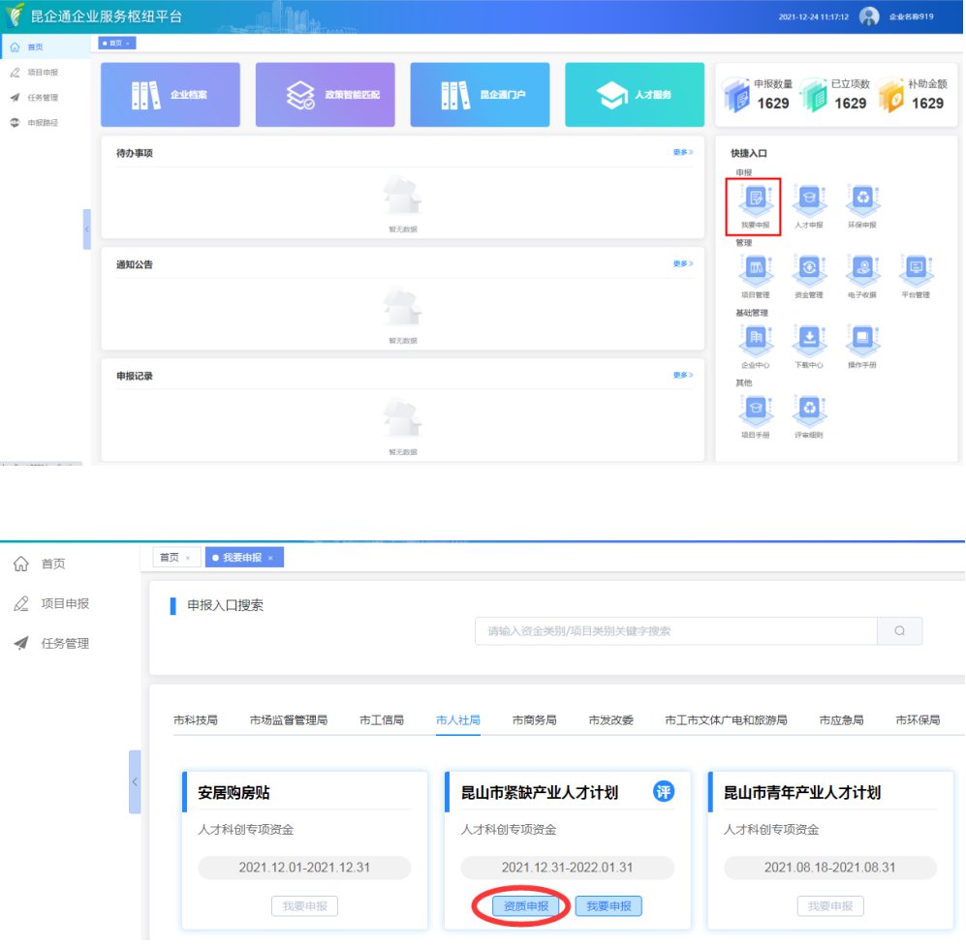Switch to the 市科技局 tab
966x947 pixels.
196,720
